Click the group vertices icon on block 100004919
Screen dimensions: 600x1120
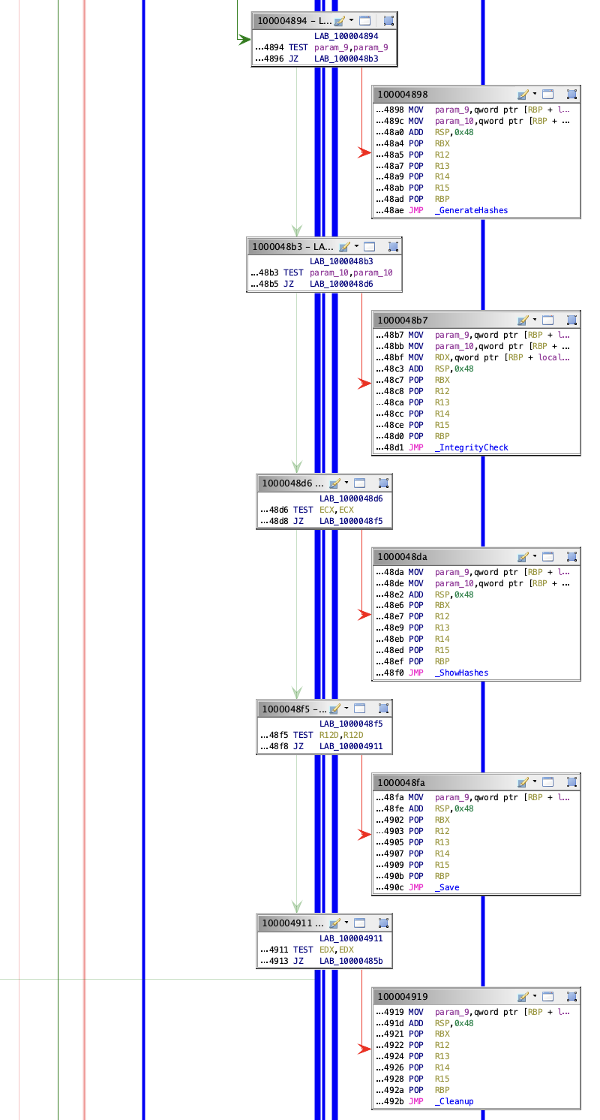[571, 997]
